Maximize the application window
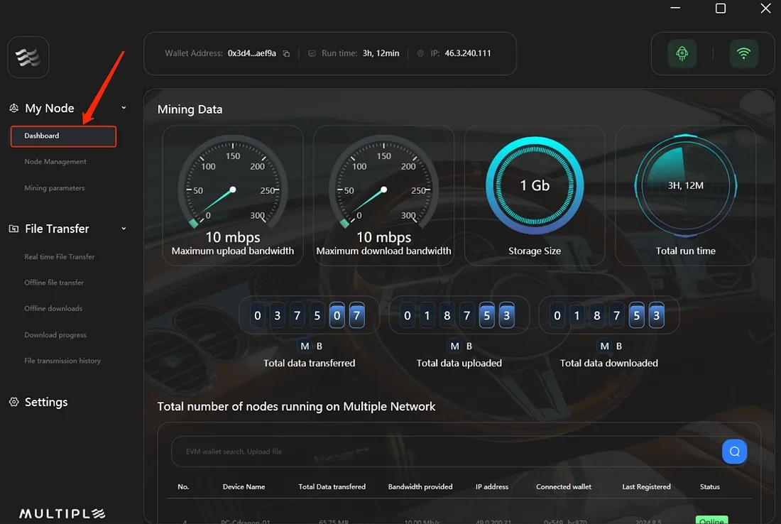 click(x=720, y=9)
